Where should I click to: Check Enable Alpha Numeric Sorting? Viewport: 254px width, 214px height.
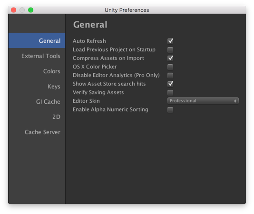(x=170, y=110)
